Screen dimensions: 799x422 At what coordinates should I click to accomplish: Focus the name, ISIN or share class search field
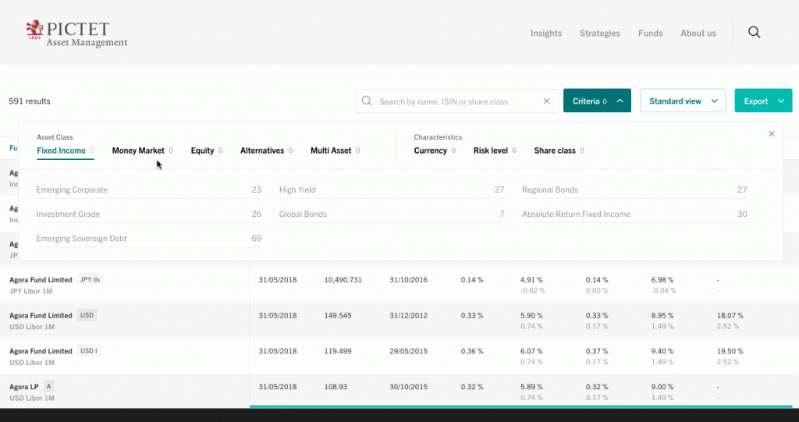[x=456, y=101]
